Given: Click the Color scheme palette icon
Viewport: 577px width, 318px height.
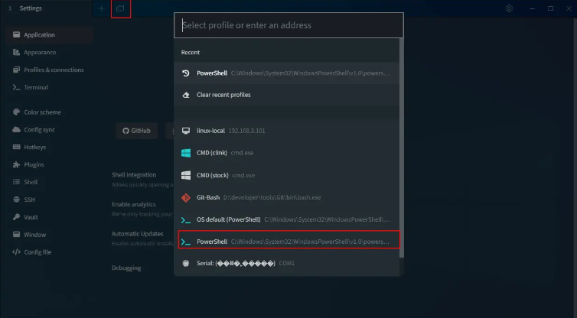Looking at the screenshot, I should coord(16,112).
